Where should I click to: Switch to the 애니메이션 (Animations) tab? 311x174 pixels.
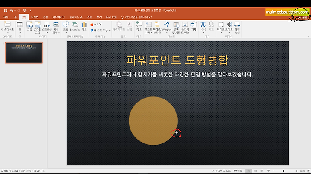pyautogui.click(x=58, y=17)
